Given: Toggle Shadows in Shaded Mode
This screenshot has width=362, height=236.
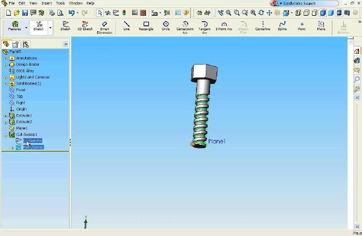Looking at the screenshot, I should click(x=339, y=13).
